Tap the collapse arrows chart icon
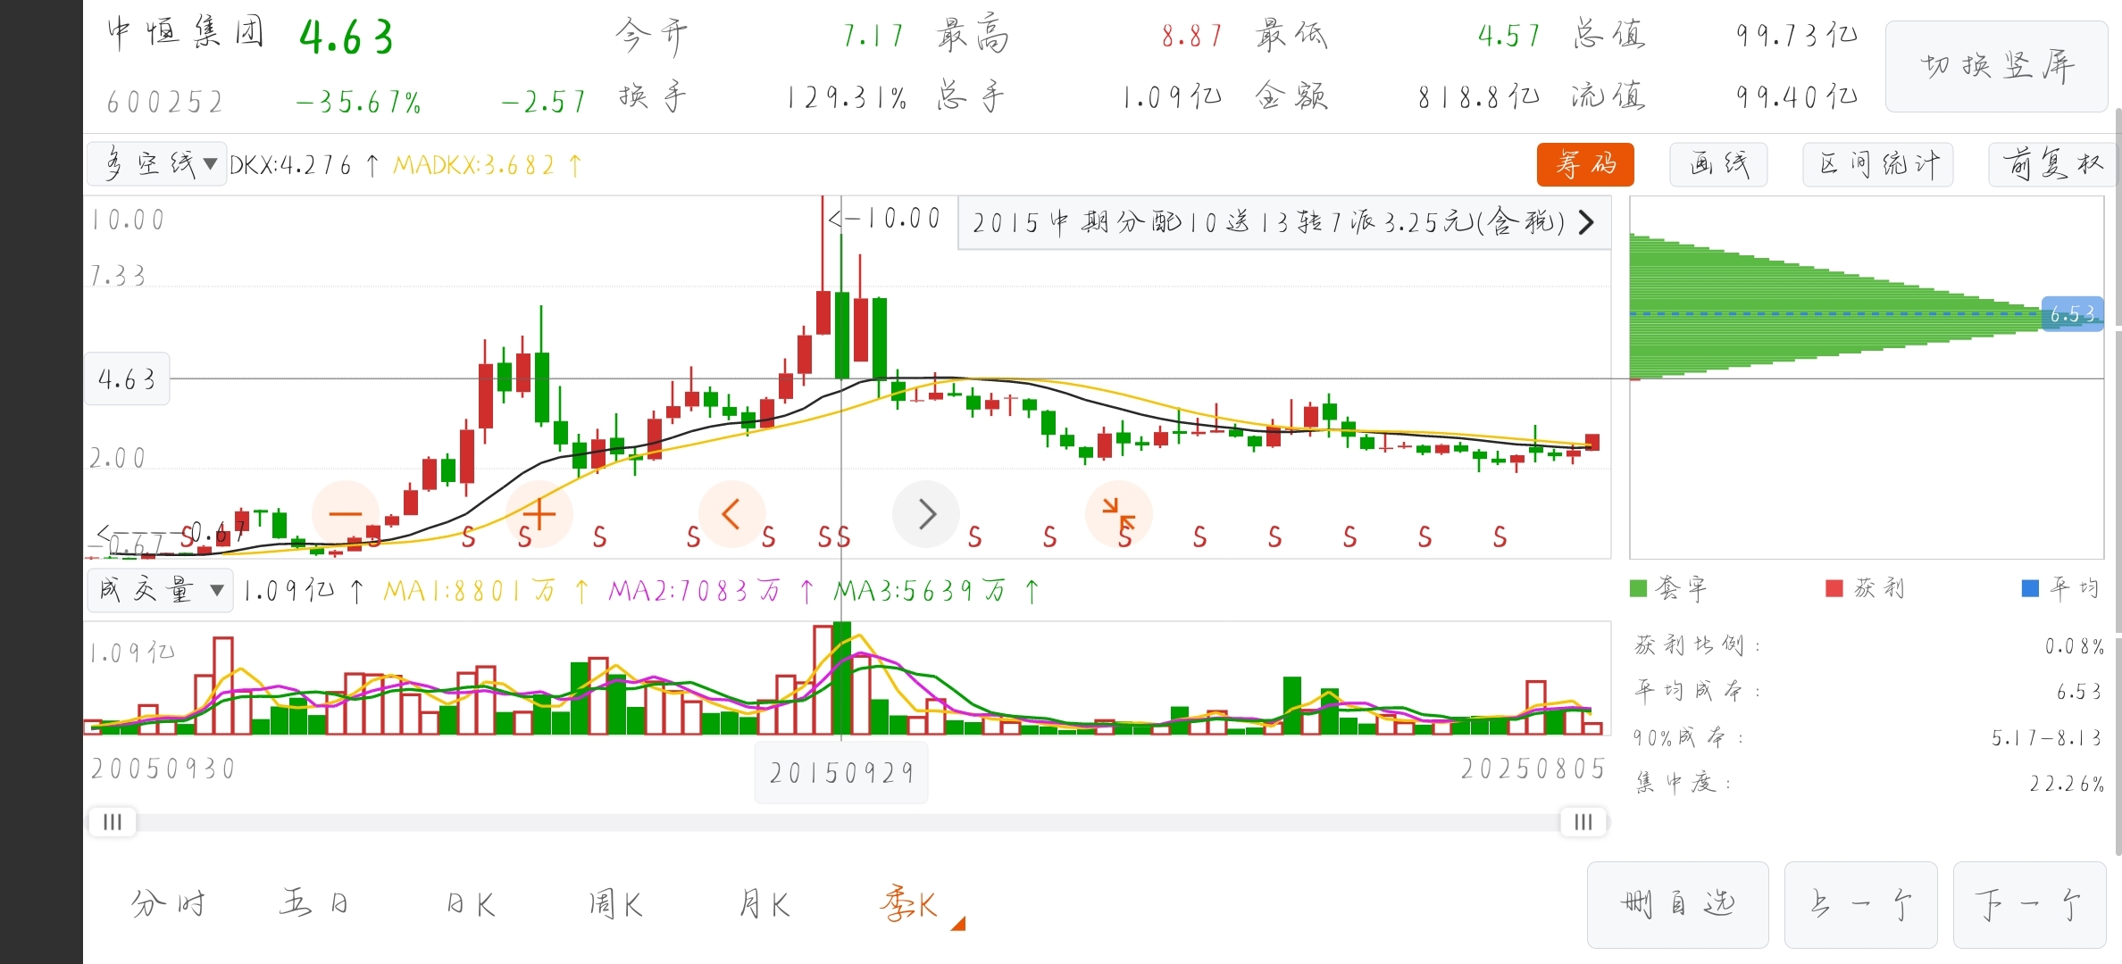This screenshot has height=964, width=2122. pyautogui.click(x=1118, y=514)
